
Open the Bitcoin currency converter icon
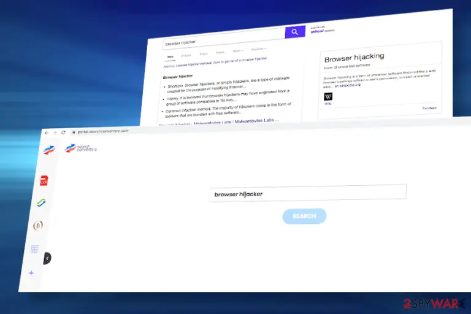tap(38, 225)
